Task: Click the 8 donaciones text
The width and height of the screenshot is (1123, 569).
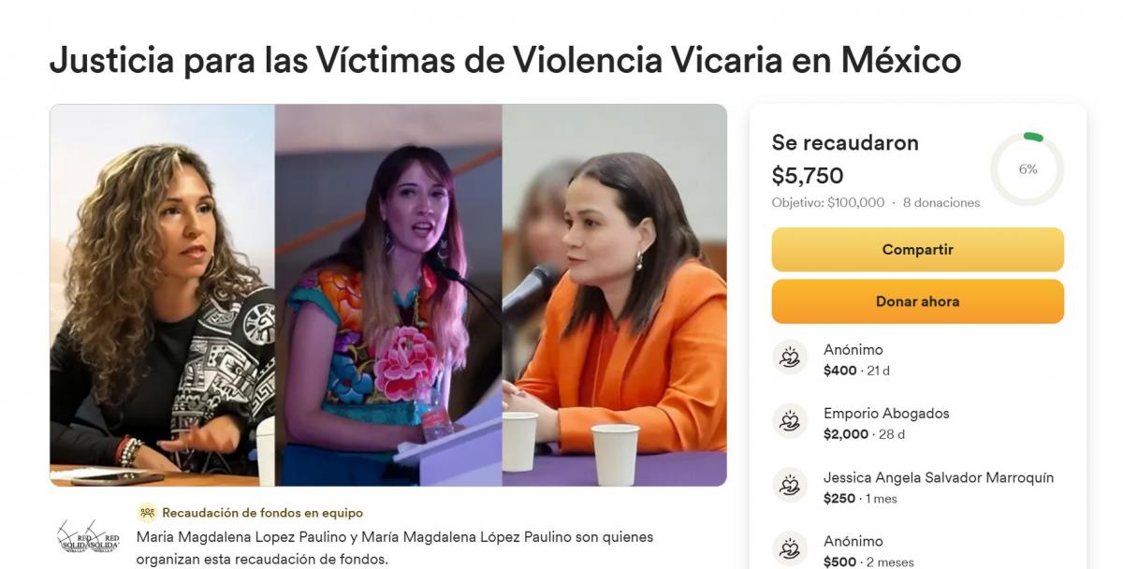Action: click(941, 202)
